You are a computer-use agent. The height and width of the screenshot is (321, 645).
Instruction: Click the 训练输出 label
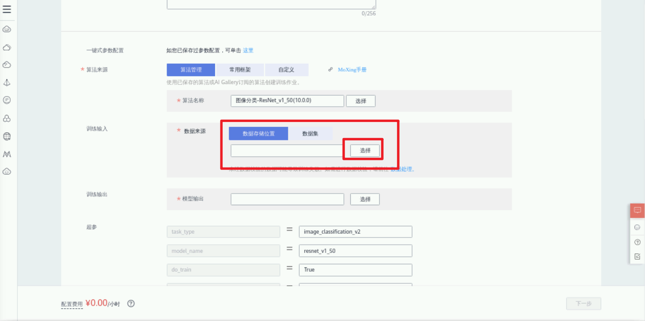[97, 194]
